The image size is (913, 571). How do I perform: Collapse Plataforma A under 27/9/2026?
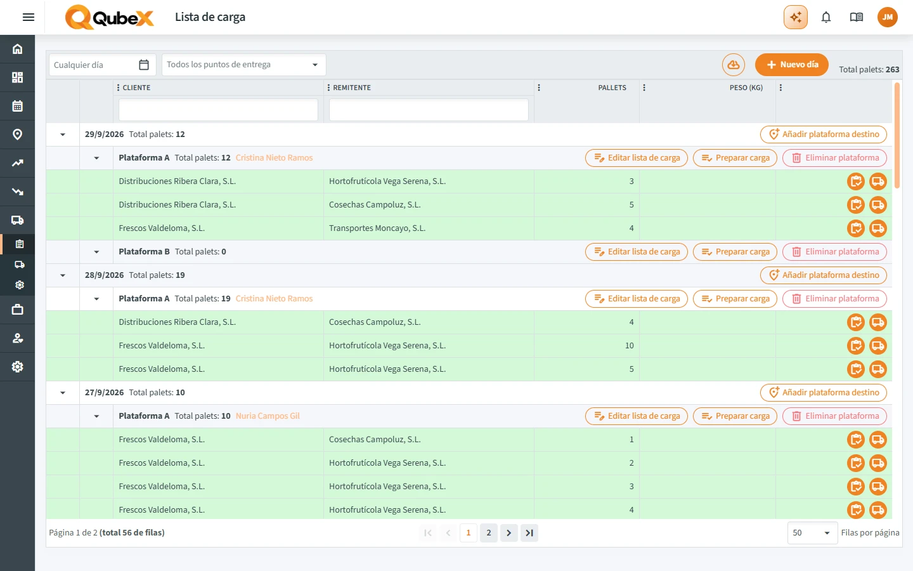click(x=96, y=416)
